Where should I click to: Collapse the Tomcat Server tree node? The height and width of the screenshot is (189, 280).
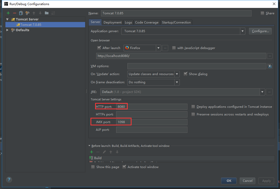7,19
